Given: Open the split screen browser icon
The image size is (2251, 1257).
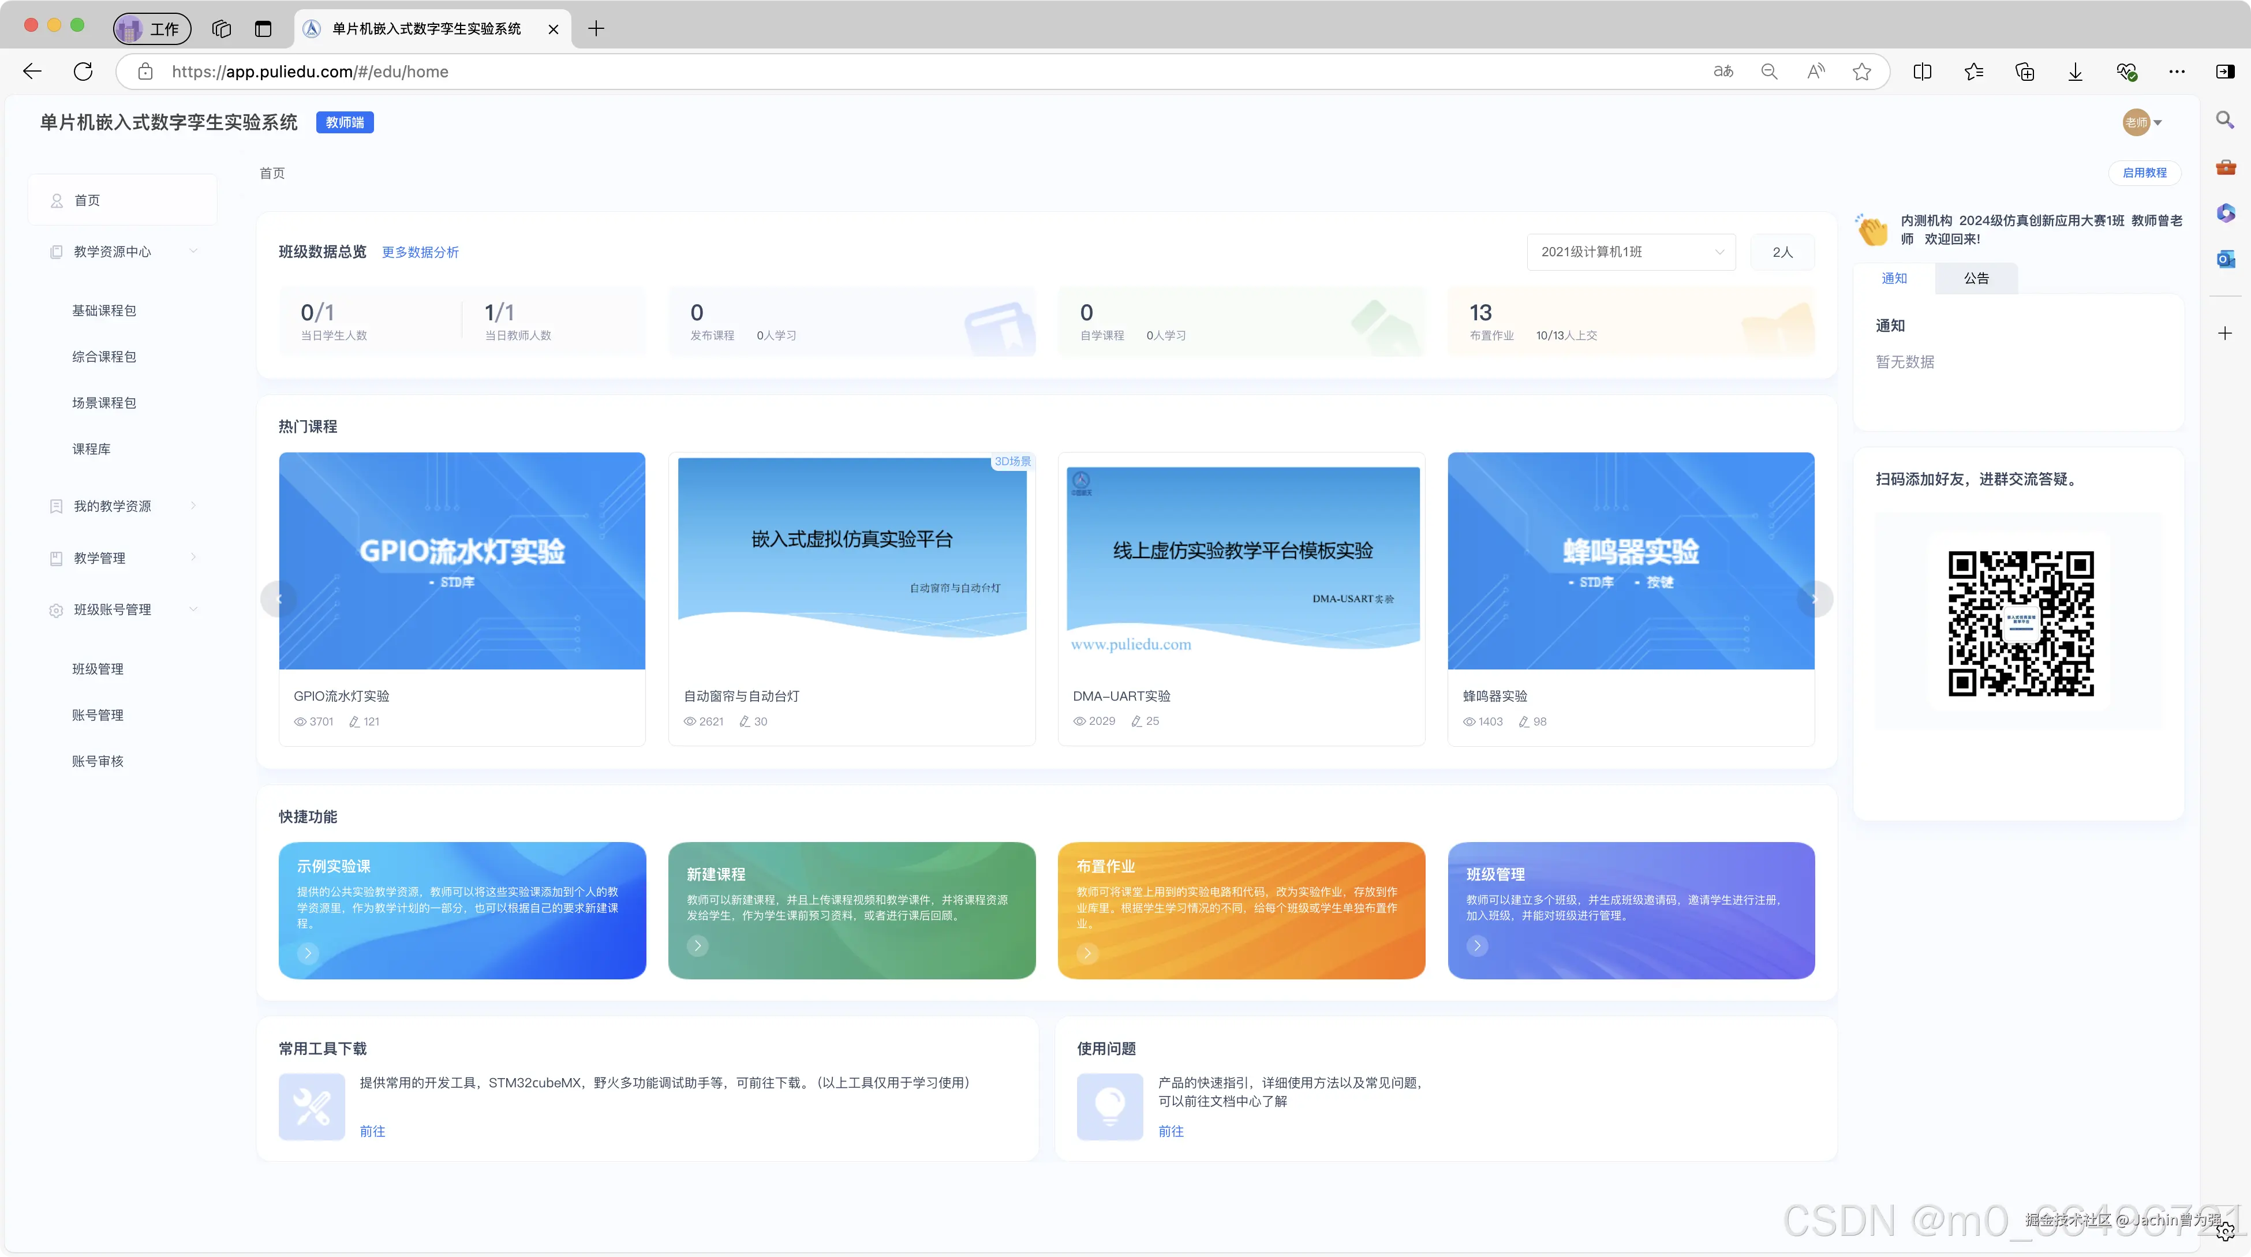Looking at the screenshot, I should pyautogui.click(x=1921, y=72).
